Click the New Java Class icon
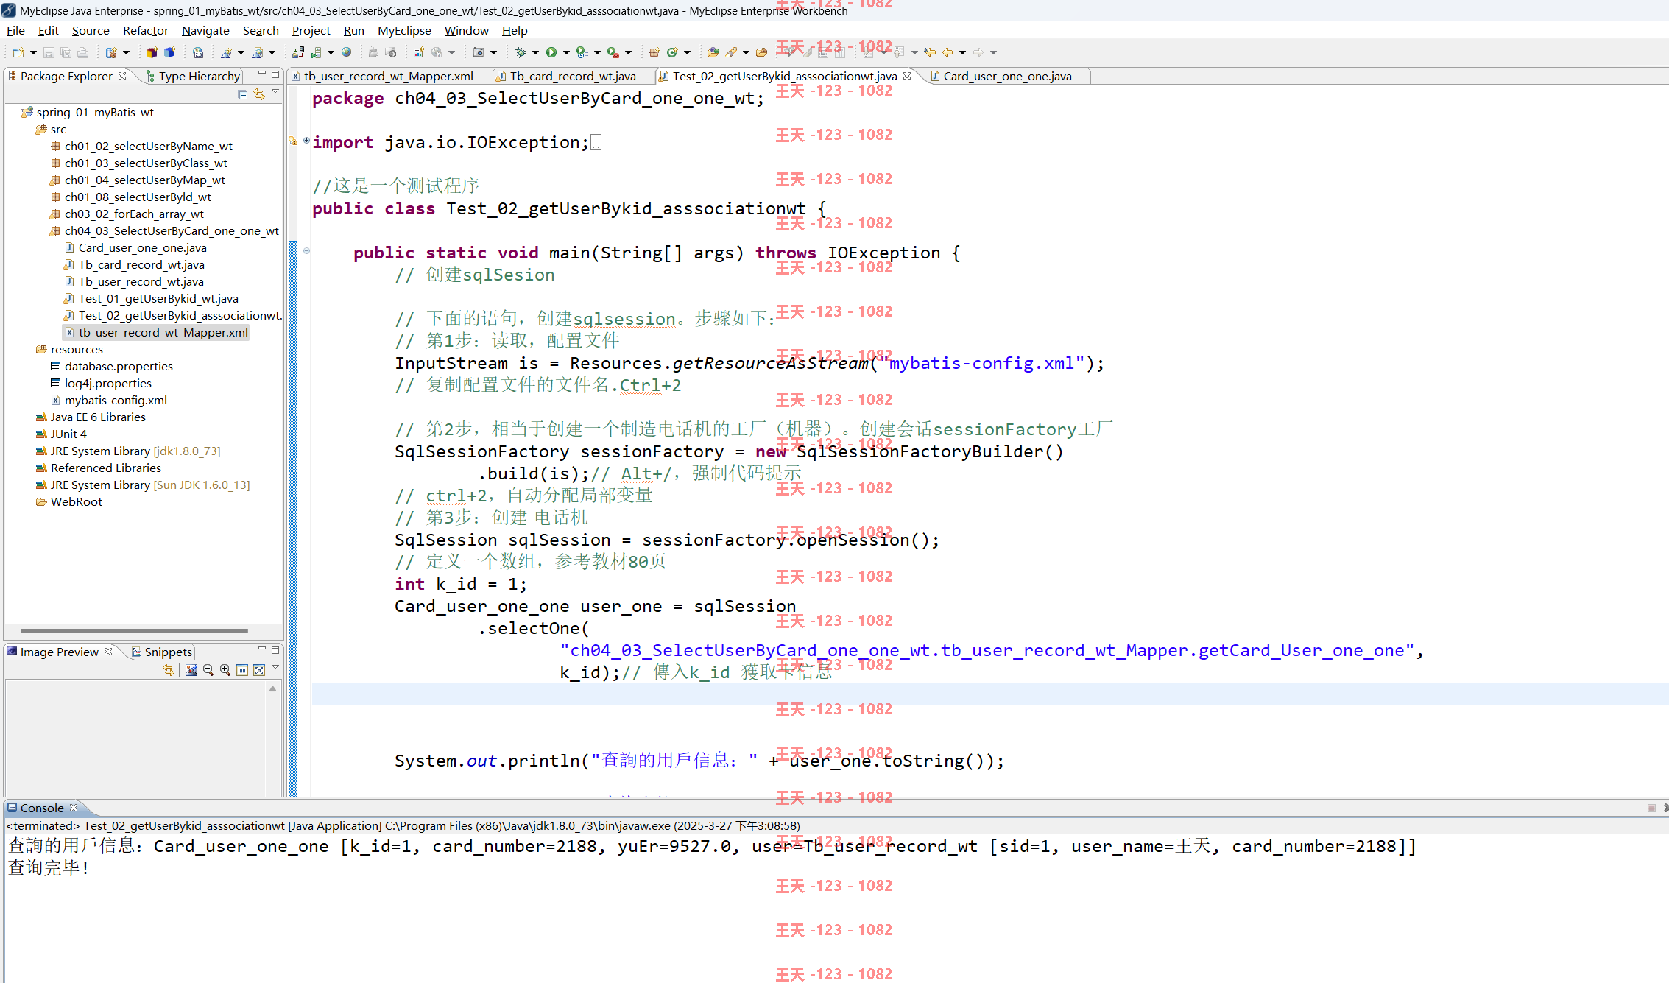The image size is (1669, 983). [671, 52]
